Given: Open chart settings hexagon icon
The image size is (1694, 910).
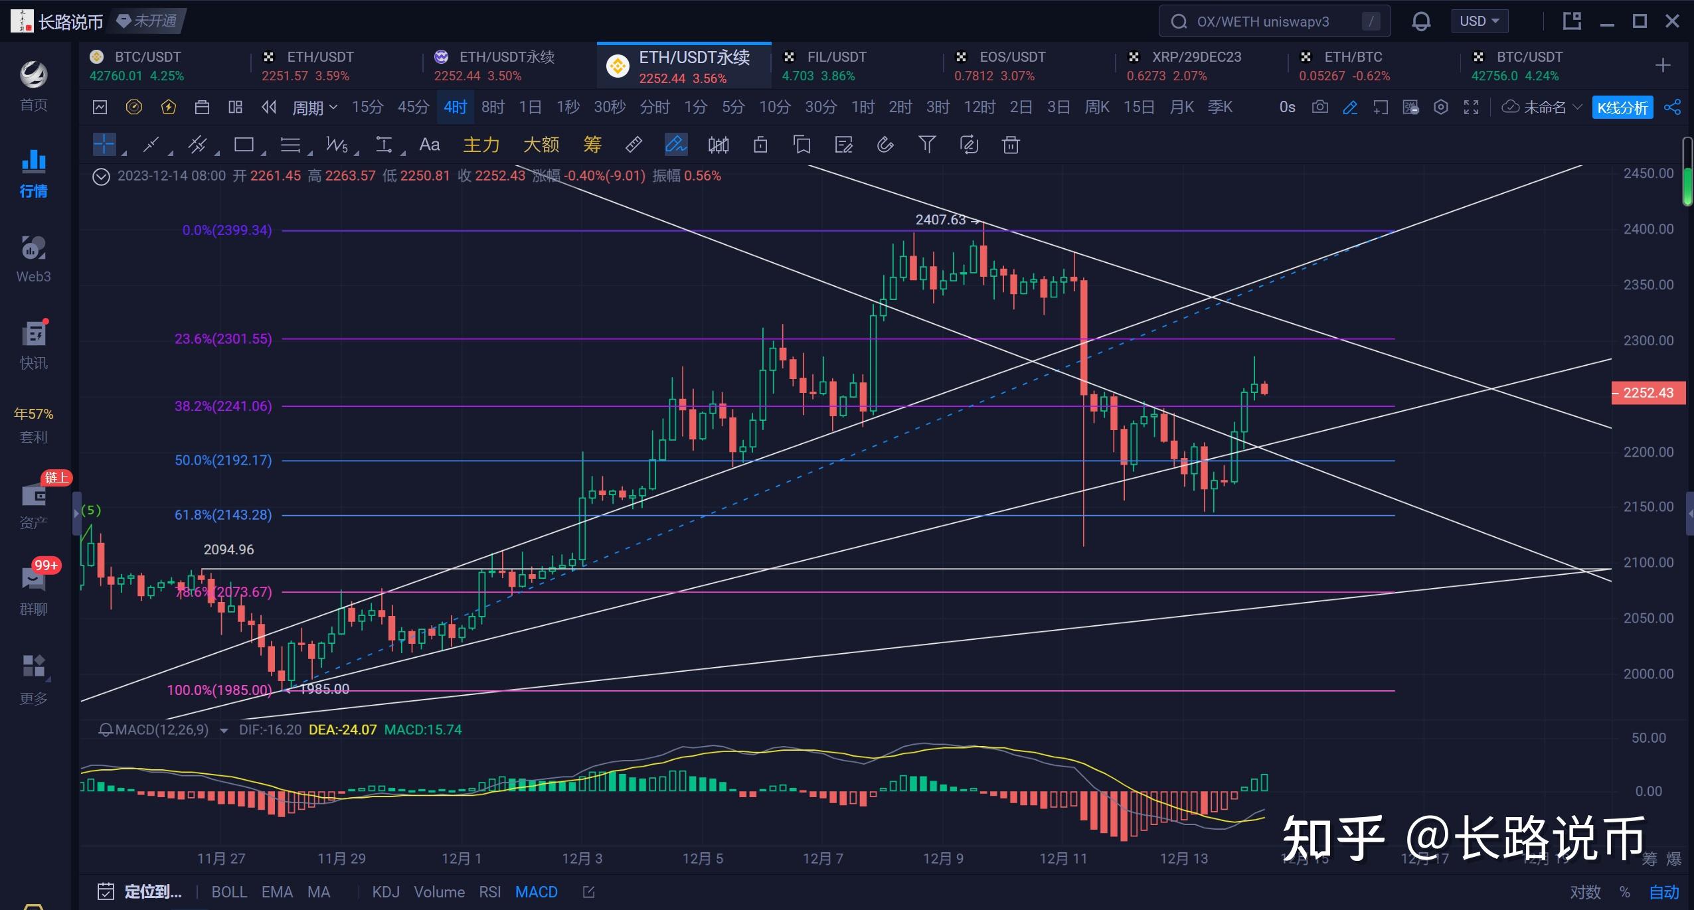Looking at the screenshot, I should pyautogui.click(x=1440, y=107).
